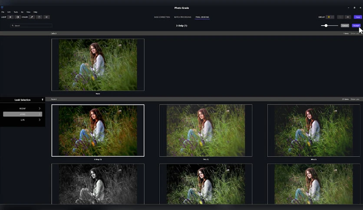The height and width of the screenshot is (210, 363).
Task: Click the dim button left of the eye icon
Action: [340, 17]
